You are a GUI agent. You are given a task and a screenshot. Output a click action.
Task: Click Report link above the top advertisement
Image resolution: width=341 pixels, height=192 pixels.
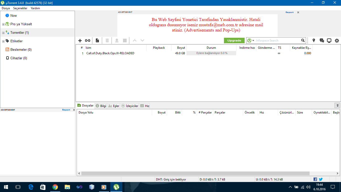pyautogui.click(x=290, y=12)
